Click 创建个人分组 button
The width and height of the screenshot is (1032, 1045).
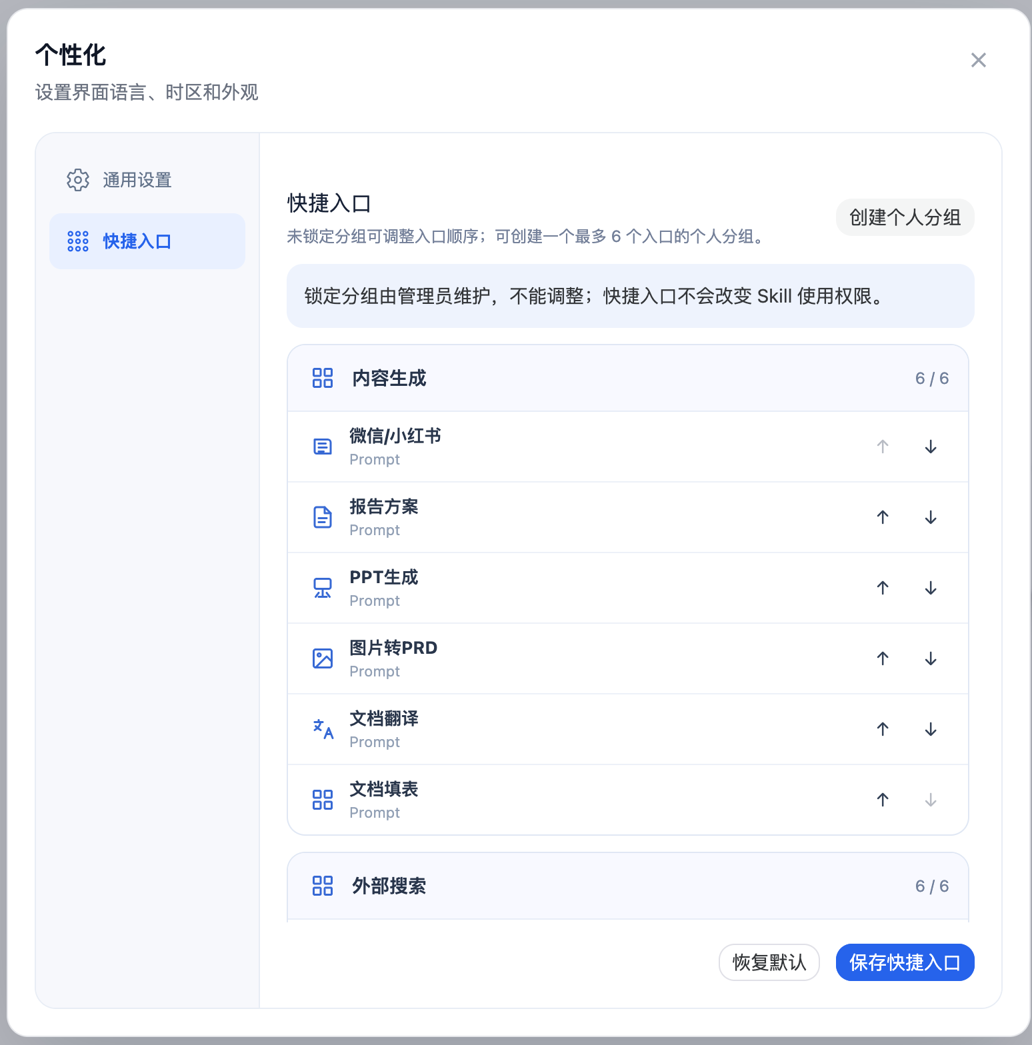pyautogui.click(x=905, y=217)
